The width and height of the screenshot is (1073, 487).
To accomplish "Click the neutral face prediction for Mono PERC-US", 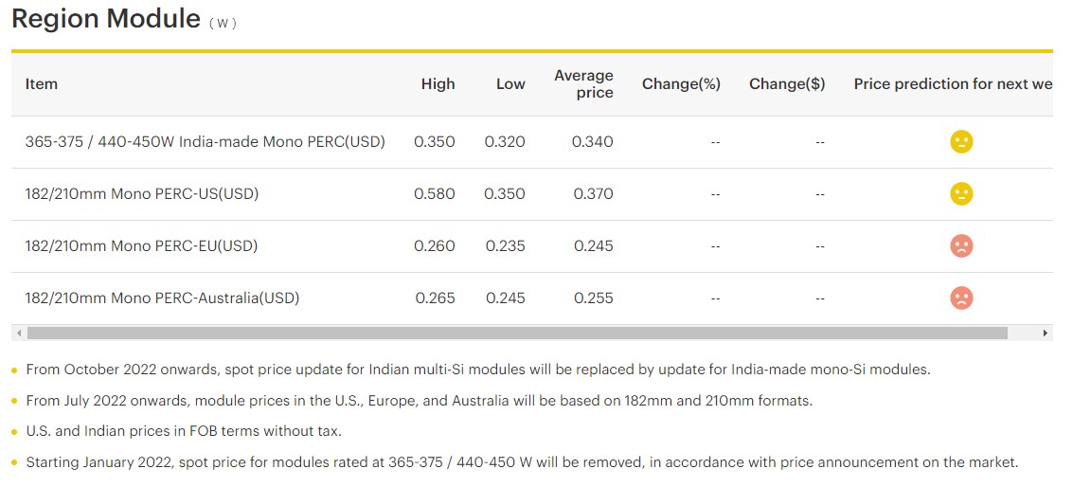I will [961, 194].
